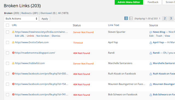
Task: Check the thewinesocietyofindia row checkbox
Action: point(7,32)
